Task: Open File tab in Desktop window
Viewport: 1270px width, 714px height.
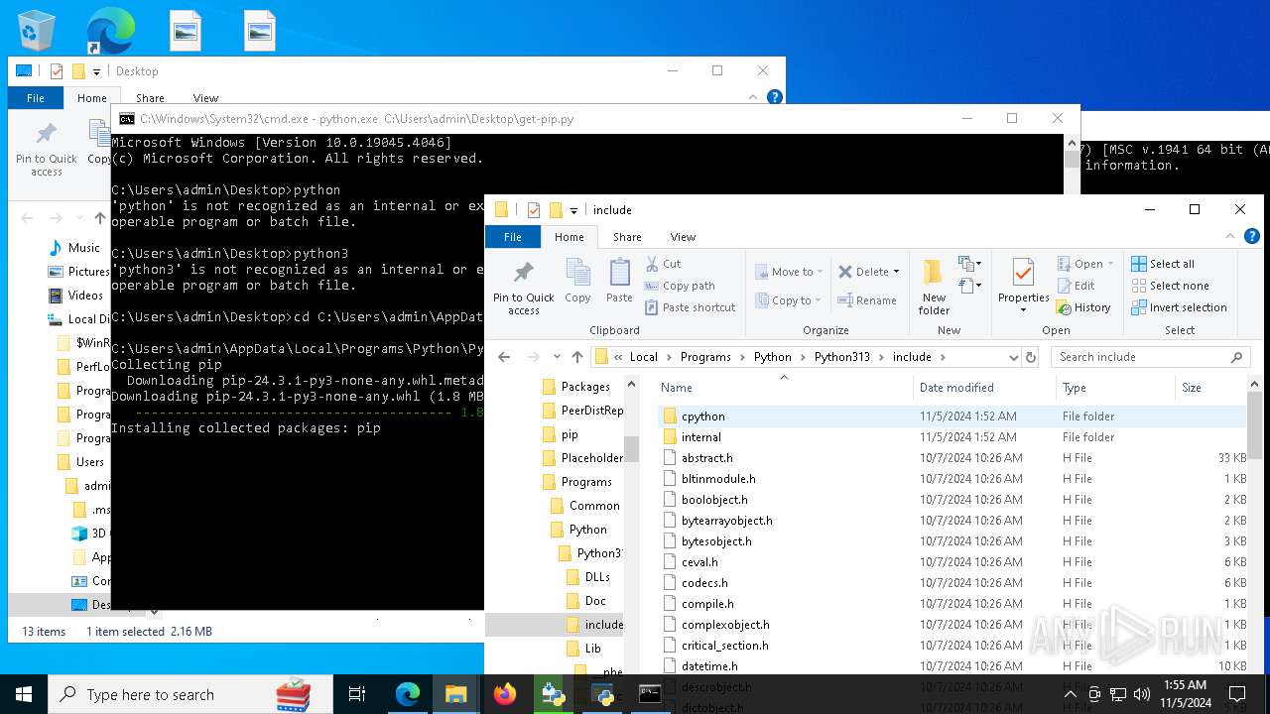Action: [x=36, y=98]
